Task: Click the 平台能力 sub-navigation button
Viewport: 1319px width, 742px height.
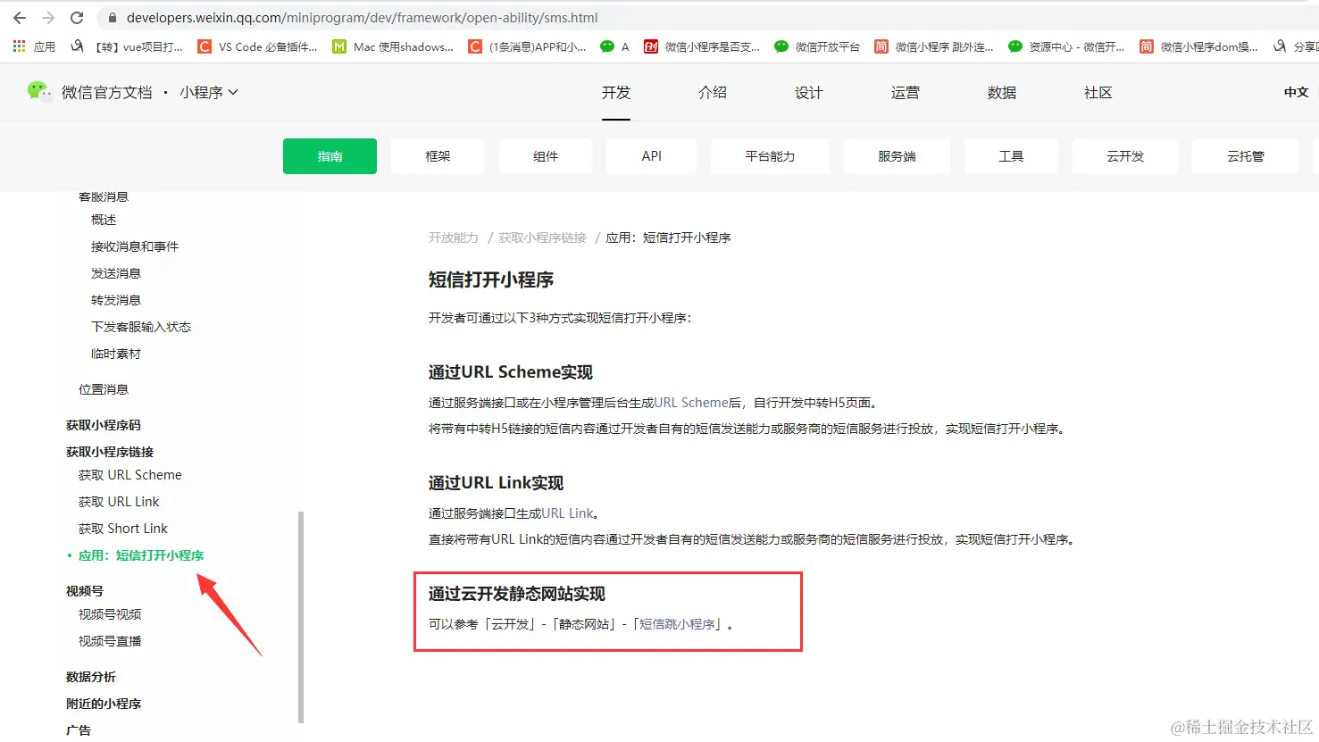Action: [x=770, y=156]
